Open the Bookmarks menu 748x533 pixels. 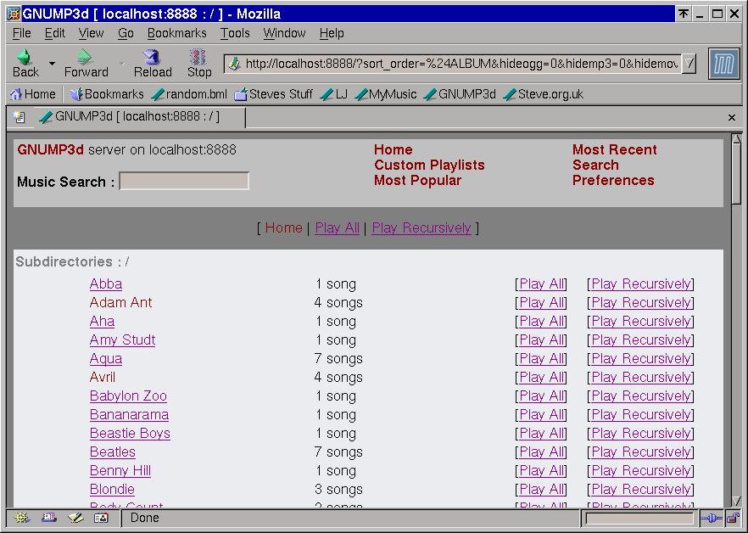(x=177, y=33)
